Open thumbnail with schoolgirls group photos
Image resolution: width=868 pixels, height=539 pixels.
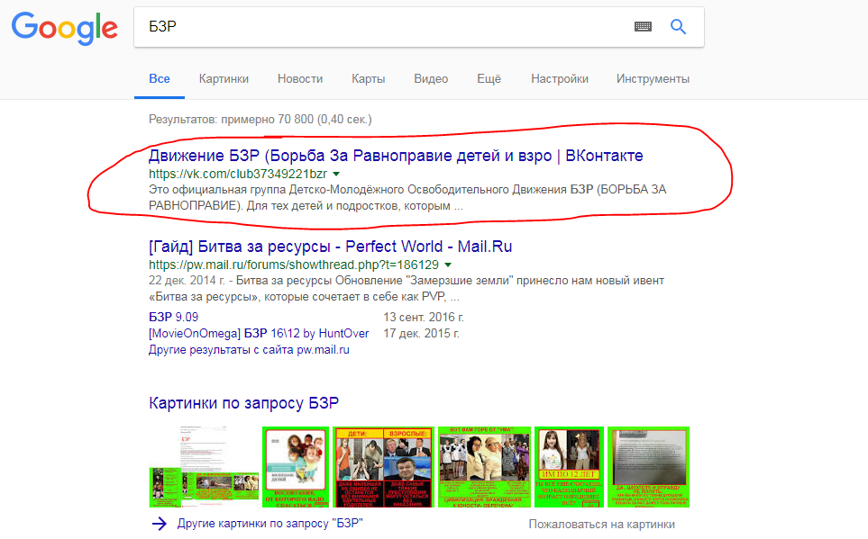coord(484,467)
